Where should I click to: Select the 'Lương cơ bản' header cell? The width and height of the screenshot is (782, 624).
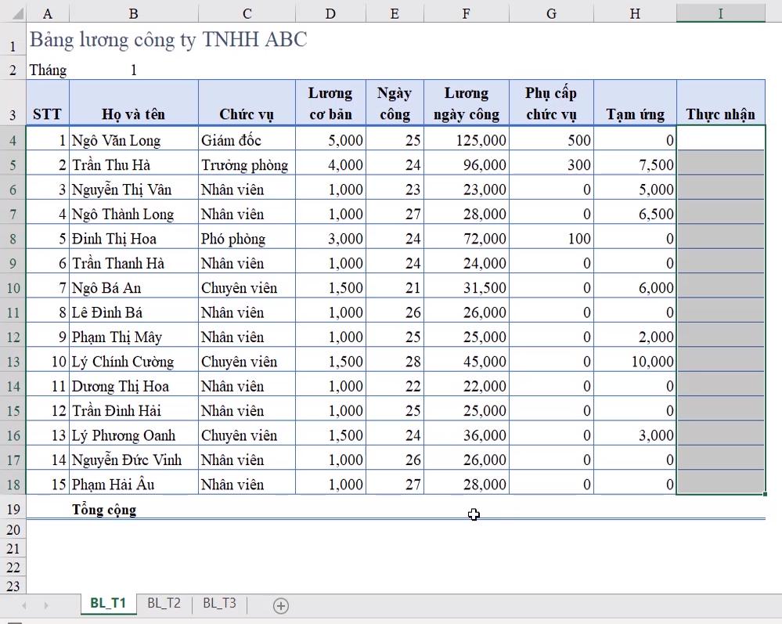pyautogui.click(x=330, y=103)
